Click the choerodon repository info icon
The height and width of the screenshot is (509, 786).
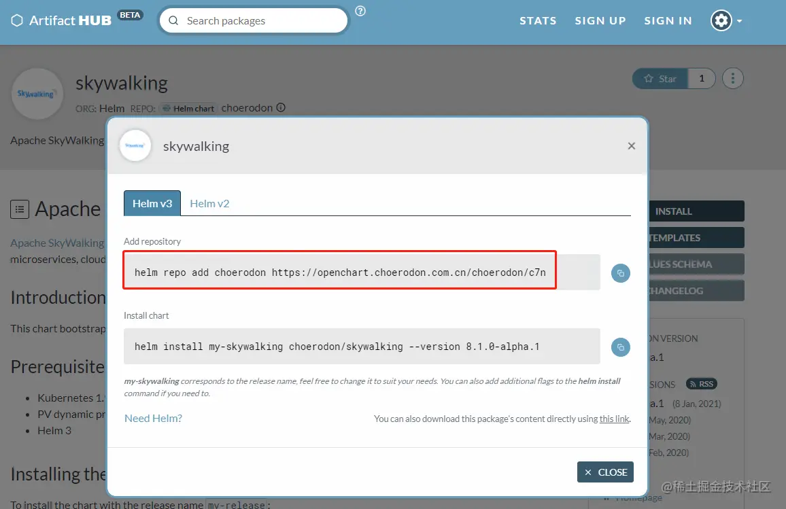[x=281, y=107]
